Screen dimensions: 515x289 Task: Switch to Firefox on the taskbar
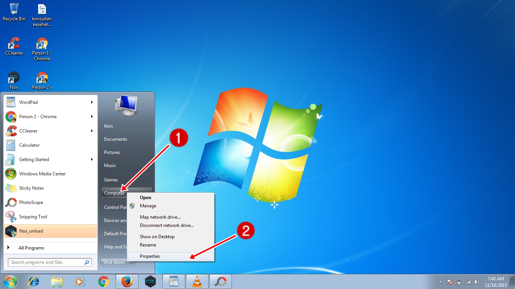[x=127, y=281]
